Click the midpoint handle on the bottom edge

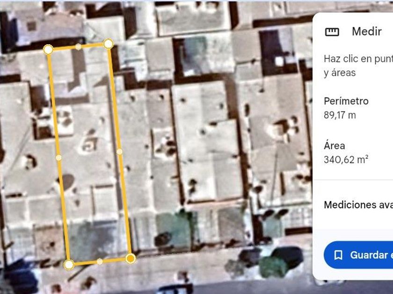[100, 262]
